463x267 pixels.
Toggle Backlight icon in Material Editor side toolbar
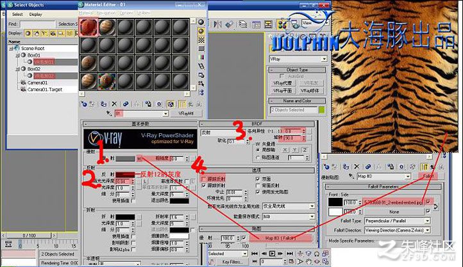click(201, 31)
